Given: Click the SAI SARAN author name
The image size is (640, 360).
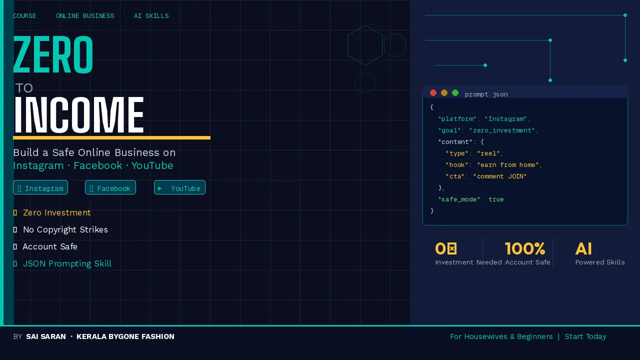Looking at the screenshot, I should 46,336.
